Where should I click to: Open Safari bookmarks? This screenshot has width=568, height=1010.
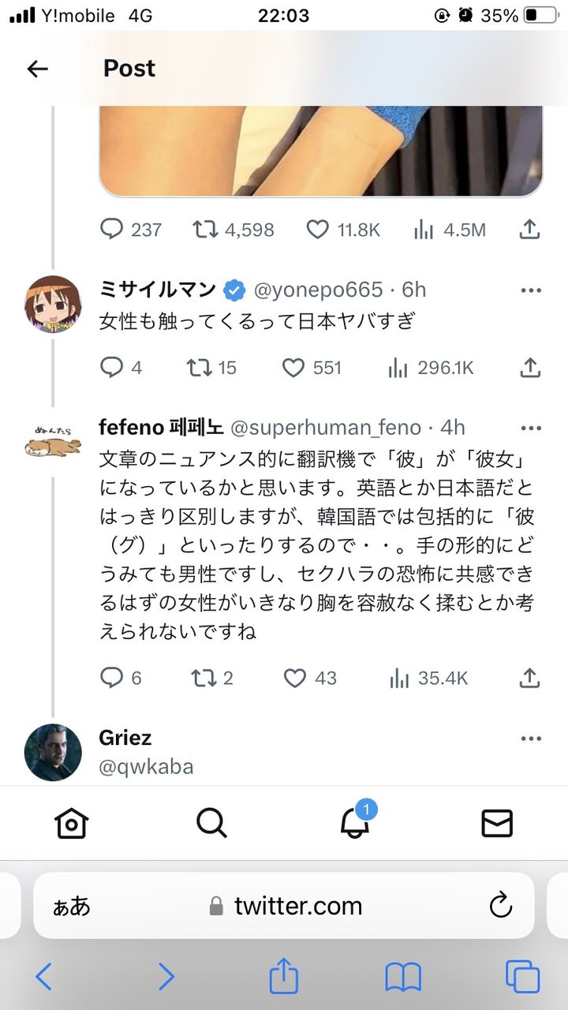pyautogui.click(x=403, y=978)
